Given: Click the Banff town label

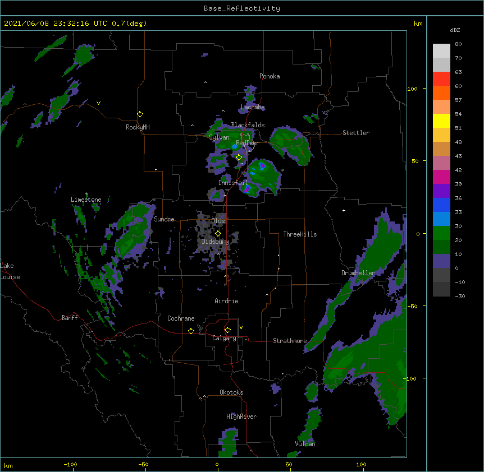Looking at the screenshot, I should point(70,318).
